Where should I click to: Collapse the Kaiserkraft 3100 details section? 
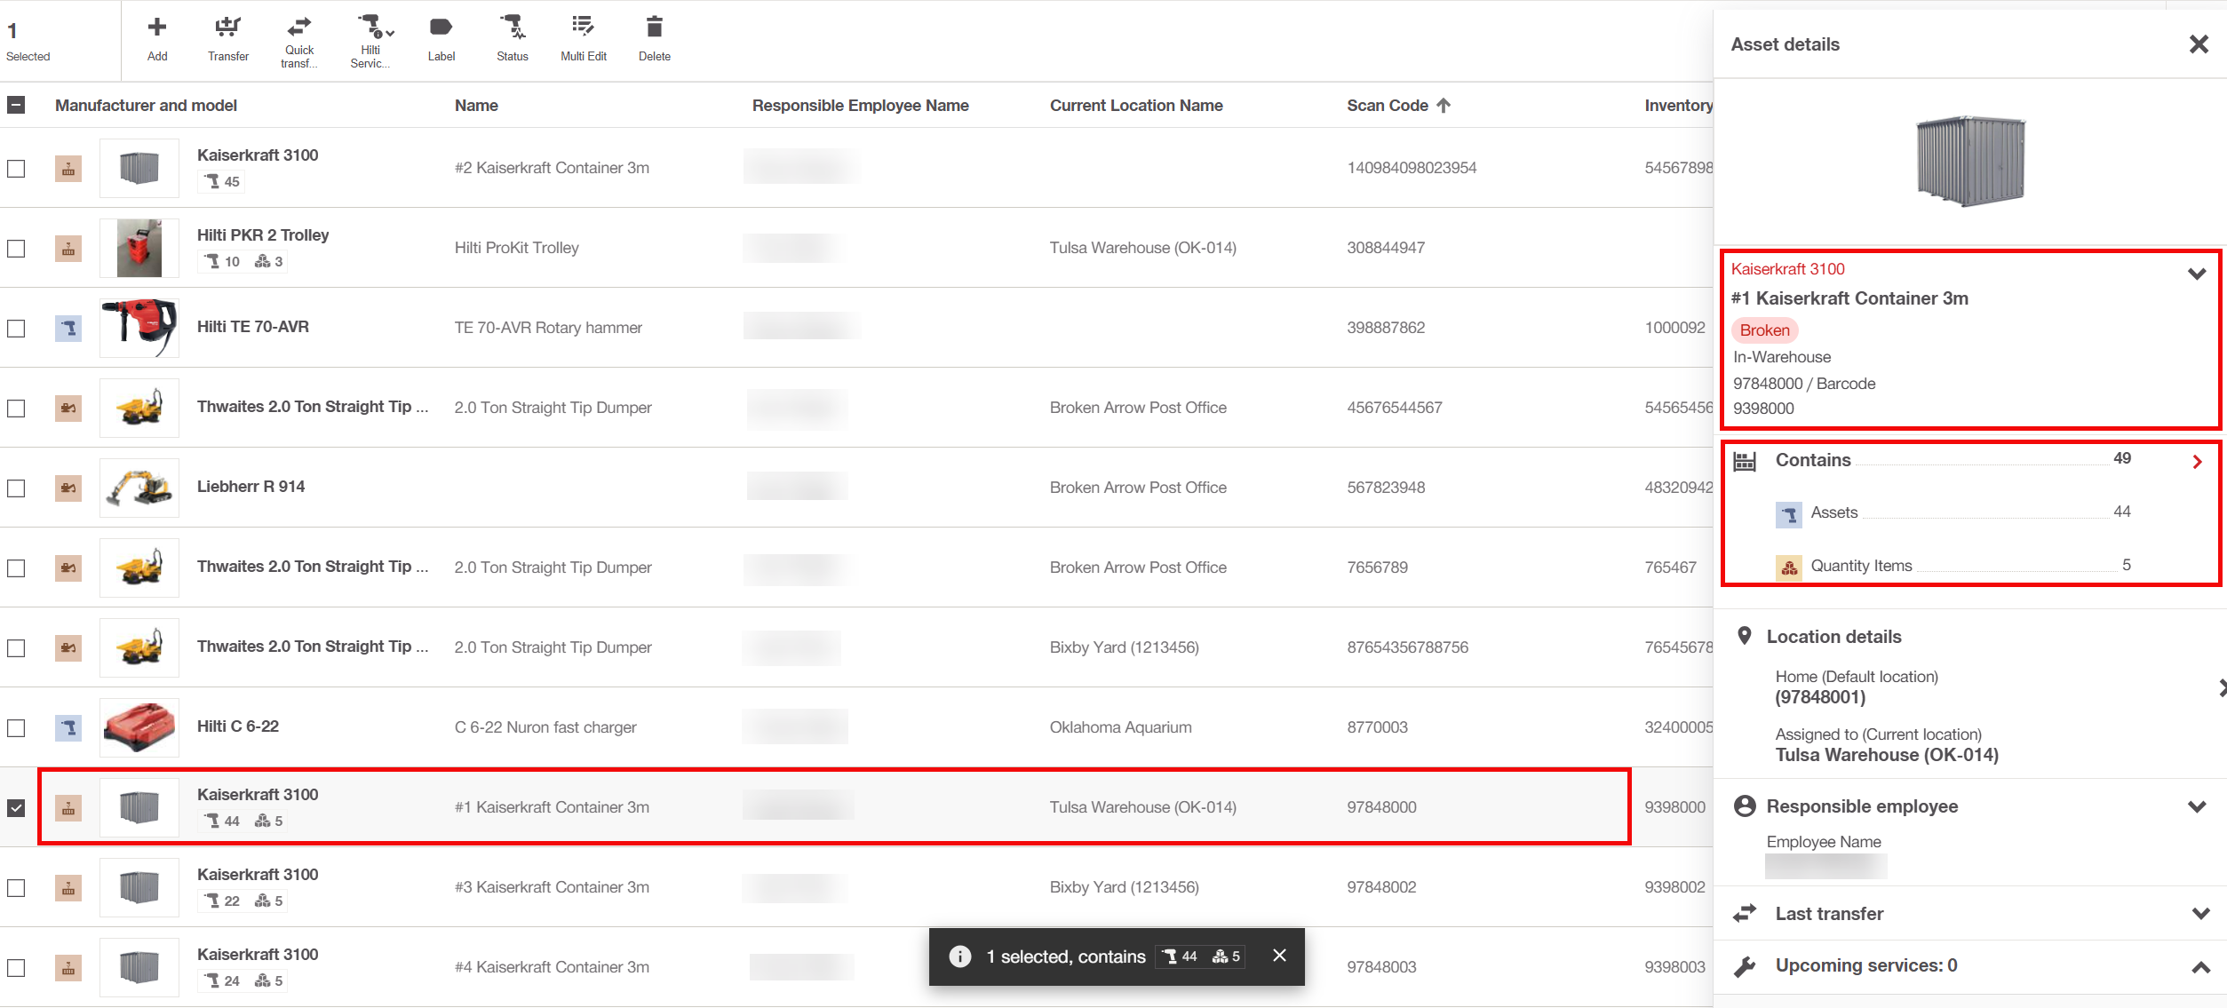pos(2197,274)
